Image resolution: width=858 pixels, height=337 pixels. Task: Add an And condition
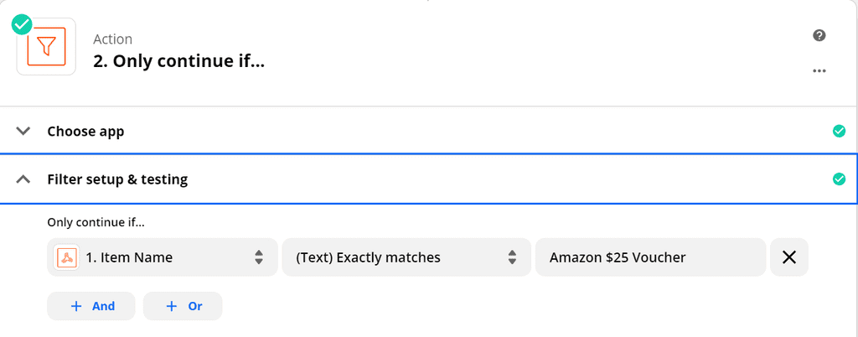(91, 306)
